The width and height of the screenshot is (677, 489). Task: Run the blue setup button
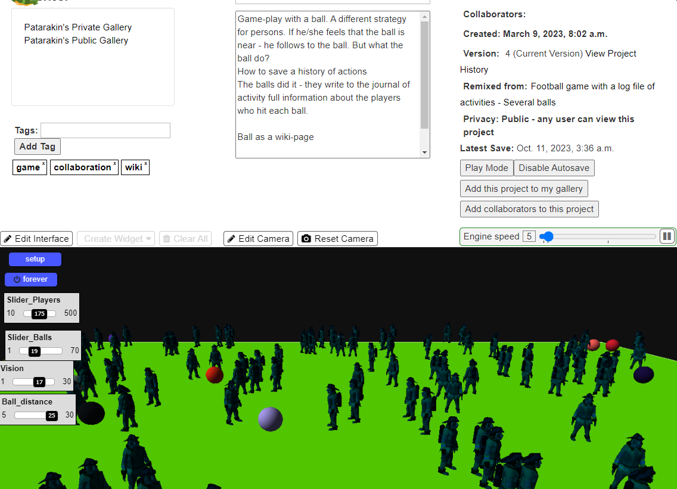click(35, 259)
